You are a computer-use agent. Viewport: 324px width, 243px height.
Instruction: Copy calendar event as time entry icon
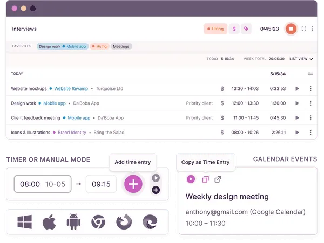click(x=205, y=179)
